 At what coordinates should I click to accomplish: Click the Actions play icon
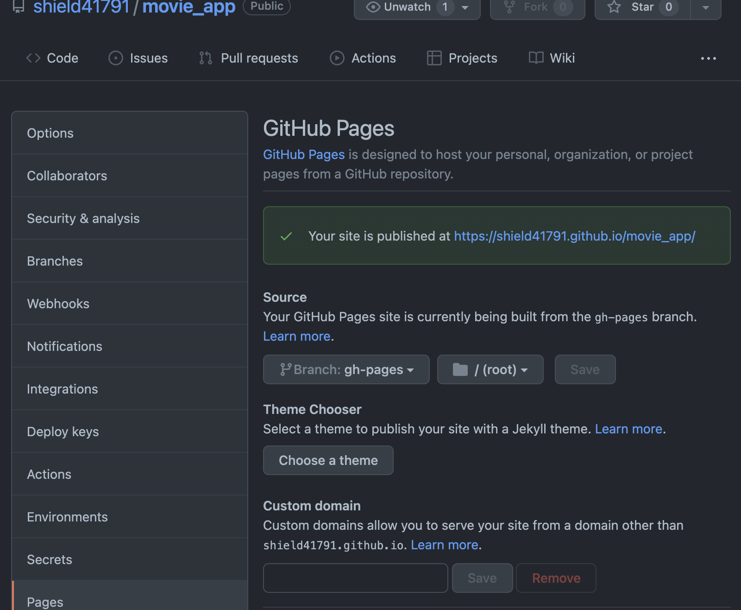pyautogui.click(x=337, y=58)
